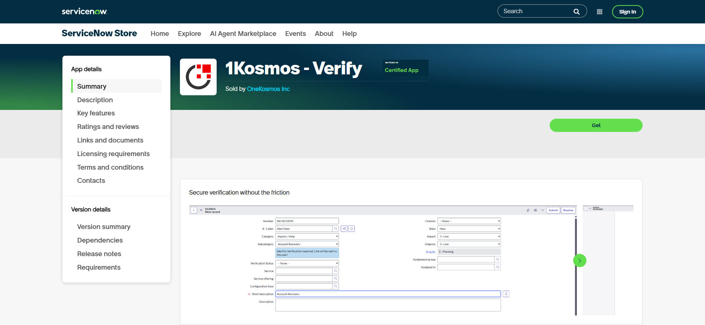Open the apps grid menu icon

[x=600, y=12]
